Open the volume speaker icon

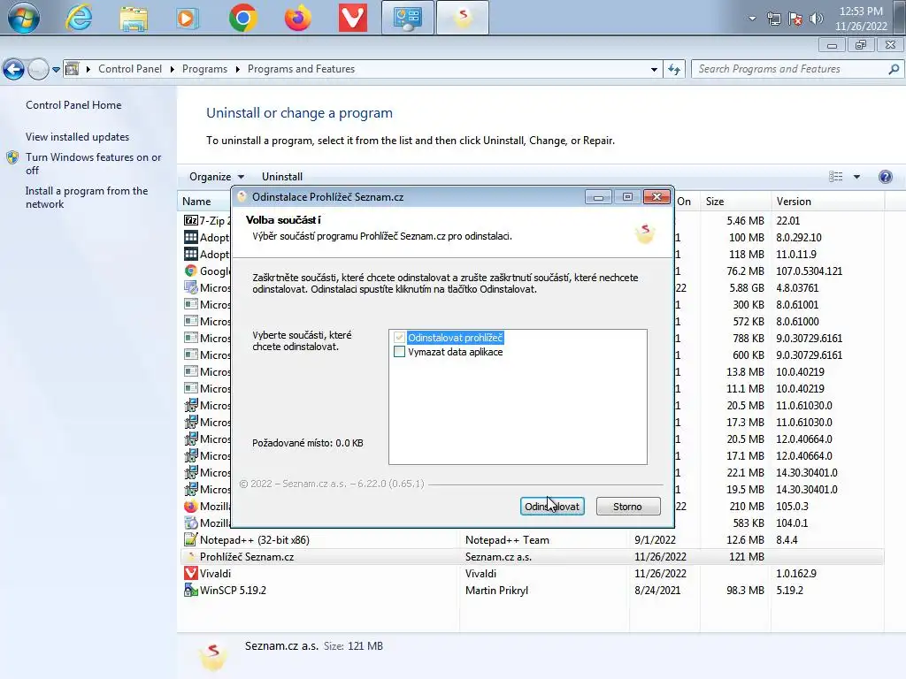point(816,19)
